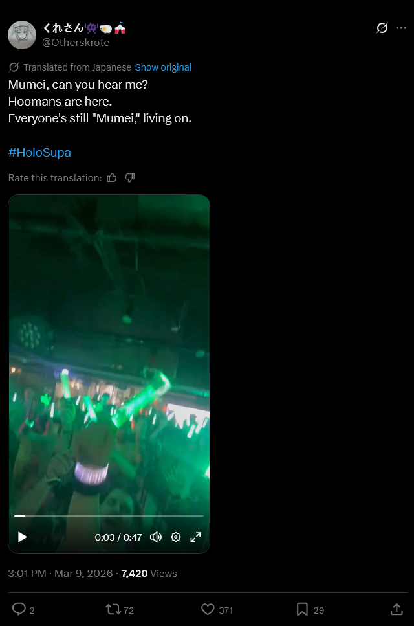Click the video progress bar
Viewport: 414px width, 626px height.
[109, 516]
